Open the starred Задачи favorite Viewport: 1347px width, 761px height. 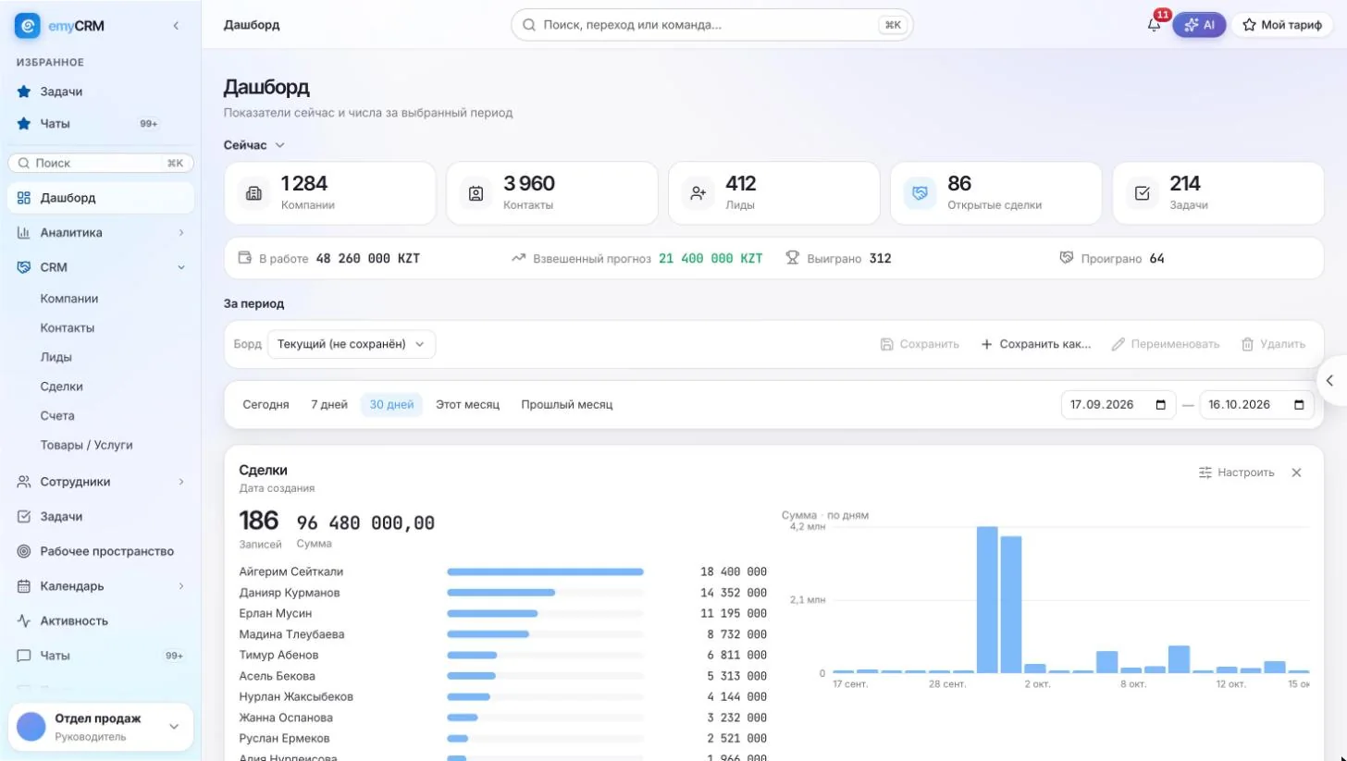click(101, 92)
